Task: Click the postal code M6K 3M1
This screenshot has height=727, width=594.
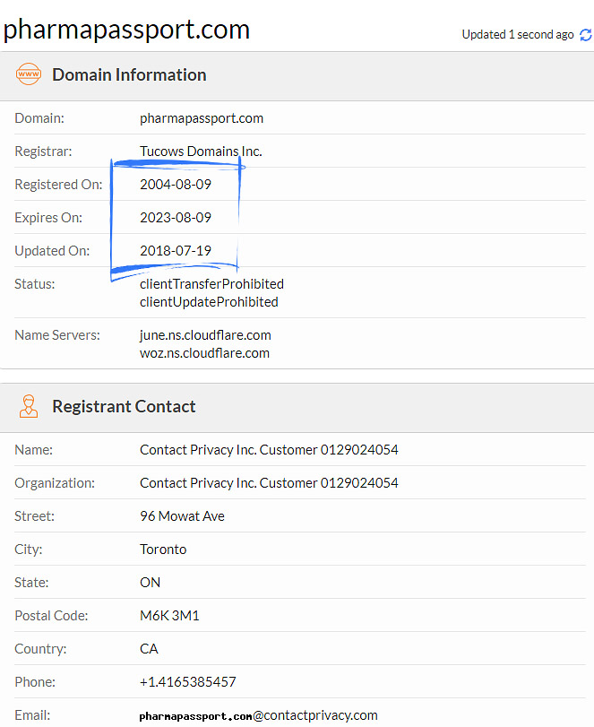Action: (x=169, y=616)
